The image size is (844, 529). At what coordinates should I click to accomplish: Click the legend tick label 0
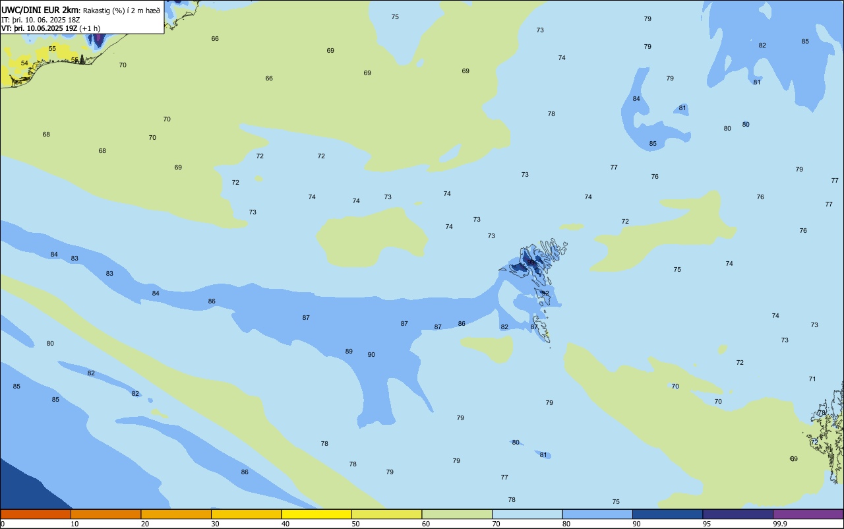pyautogui.click(x=3, y=524)
